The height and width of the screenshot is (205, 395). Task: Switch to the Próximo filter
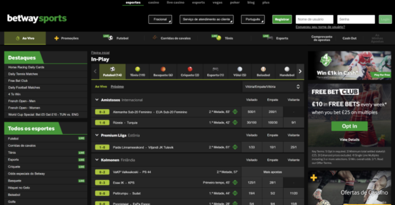[117, 86]
